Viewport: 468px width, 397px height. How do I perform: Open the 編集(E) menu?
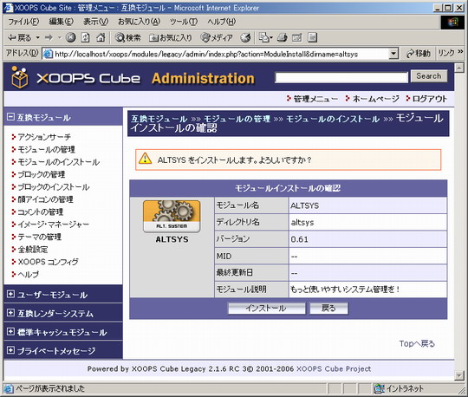[61, 22]
